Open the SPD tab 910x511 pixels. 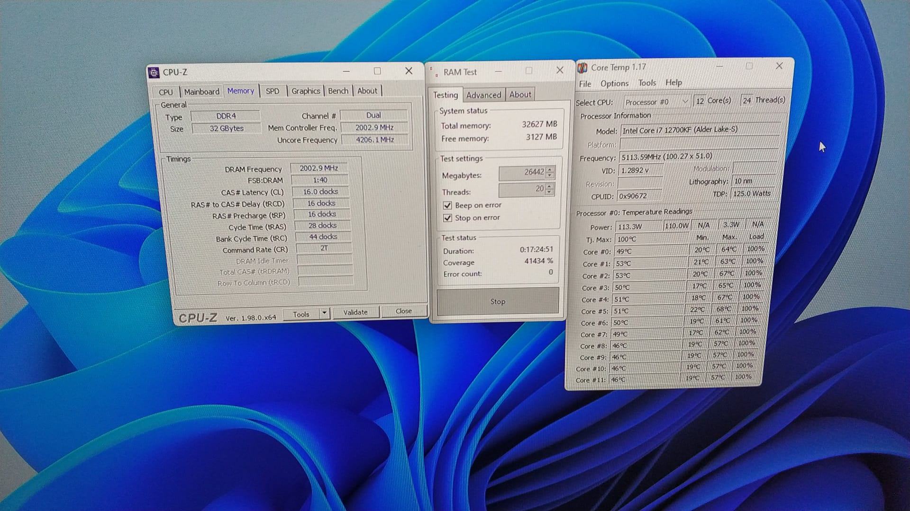(273, 91)
